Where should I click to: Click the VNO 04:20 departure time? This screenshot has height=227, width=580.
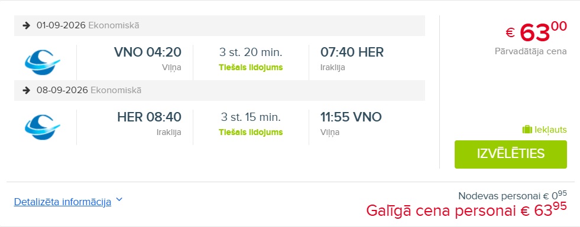[x=148, y=52]
